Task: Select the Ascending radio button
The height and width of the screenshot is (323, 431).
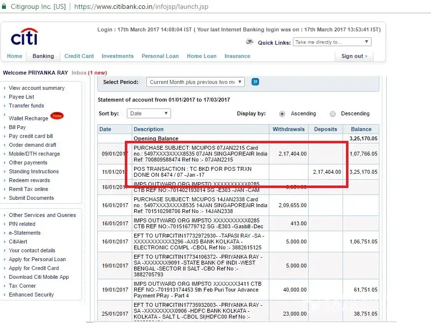Action: pyautogui.click(x=282, y=114)
